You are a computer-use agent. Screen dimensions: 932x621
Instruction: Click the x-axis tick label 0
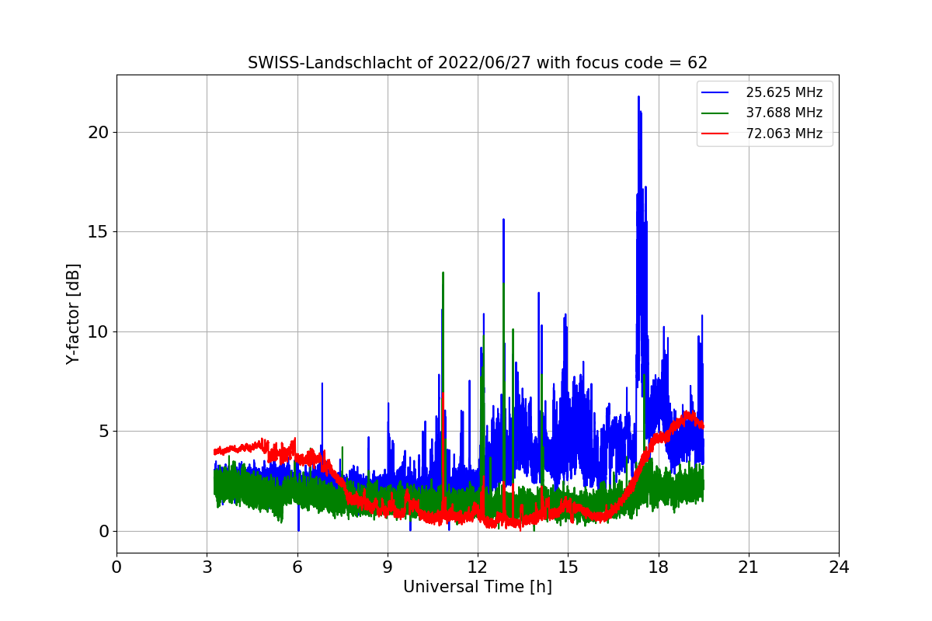coord(116,567)
